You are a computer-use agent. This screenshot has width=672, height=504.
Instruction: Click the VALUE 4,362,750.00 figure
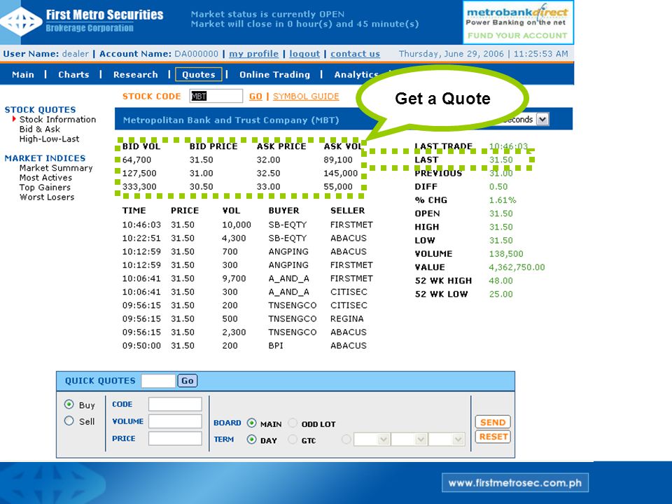coord(517,267)
